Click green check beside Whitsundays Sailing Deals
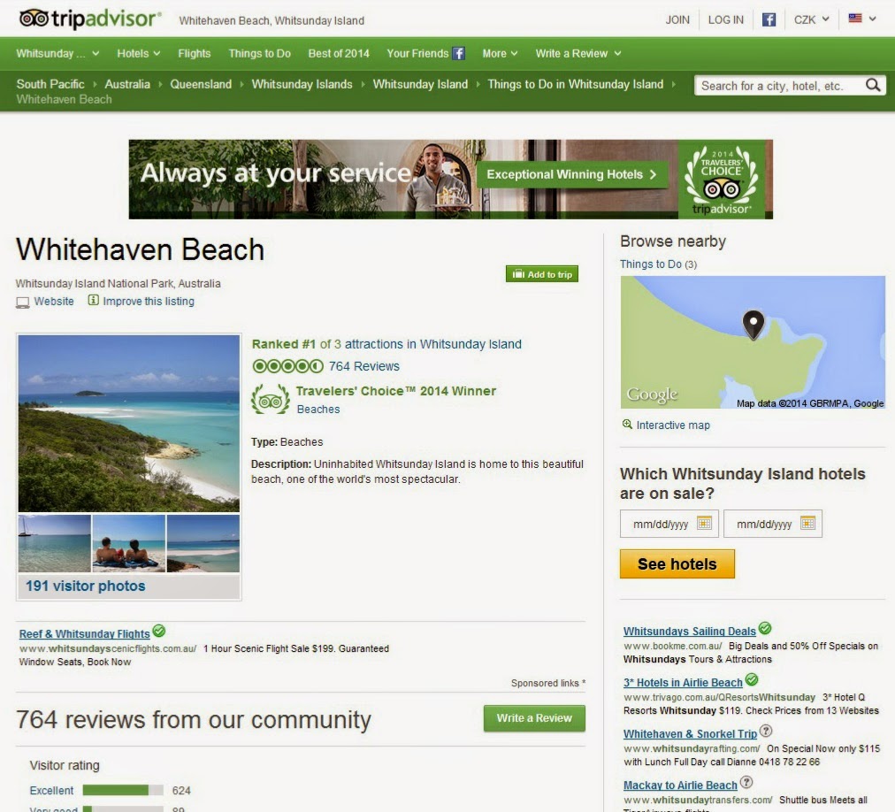 [x=765, y=629]
